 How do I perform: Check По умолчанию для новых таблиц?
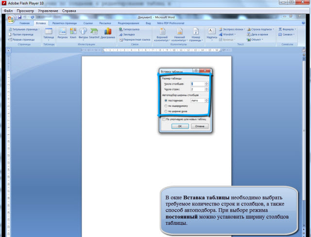click(x=184, y=119)
